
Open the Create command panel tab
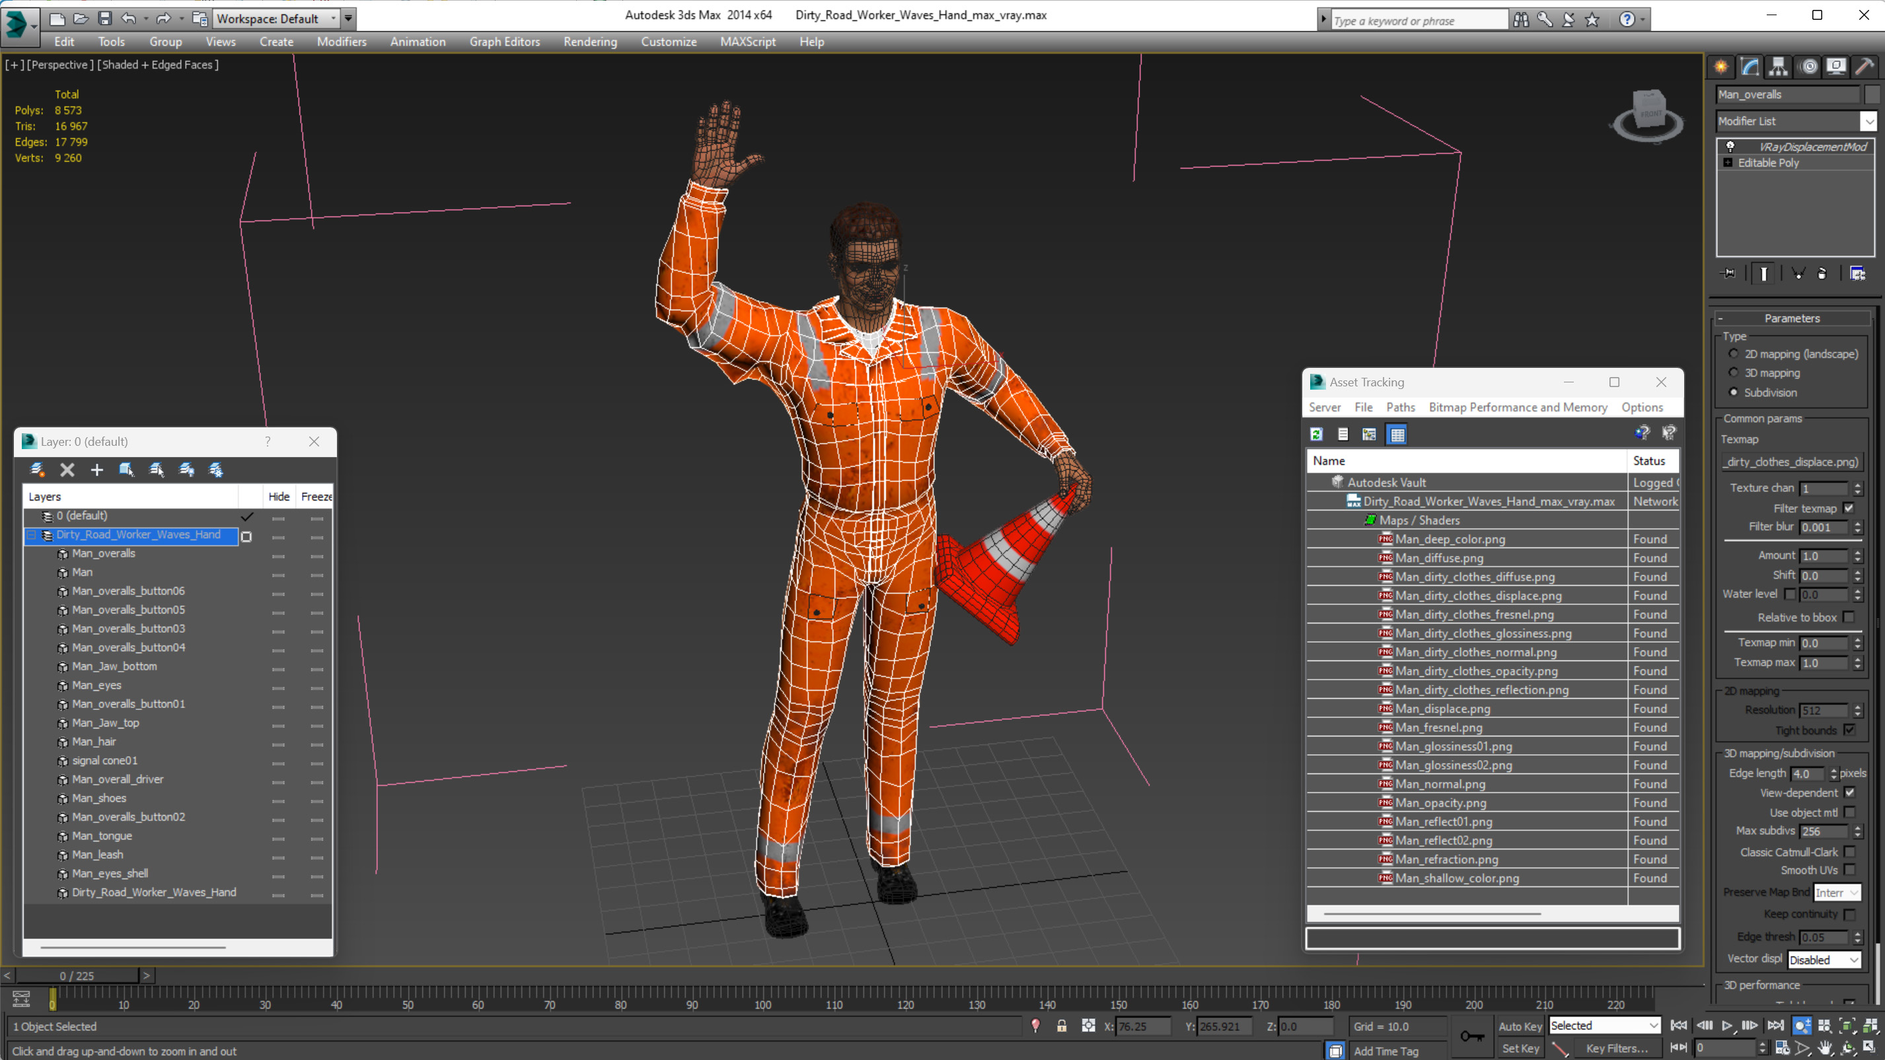point(1721,67)
